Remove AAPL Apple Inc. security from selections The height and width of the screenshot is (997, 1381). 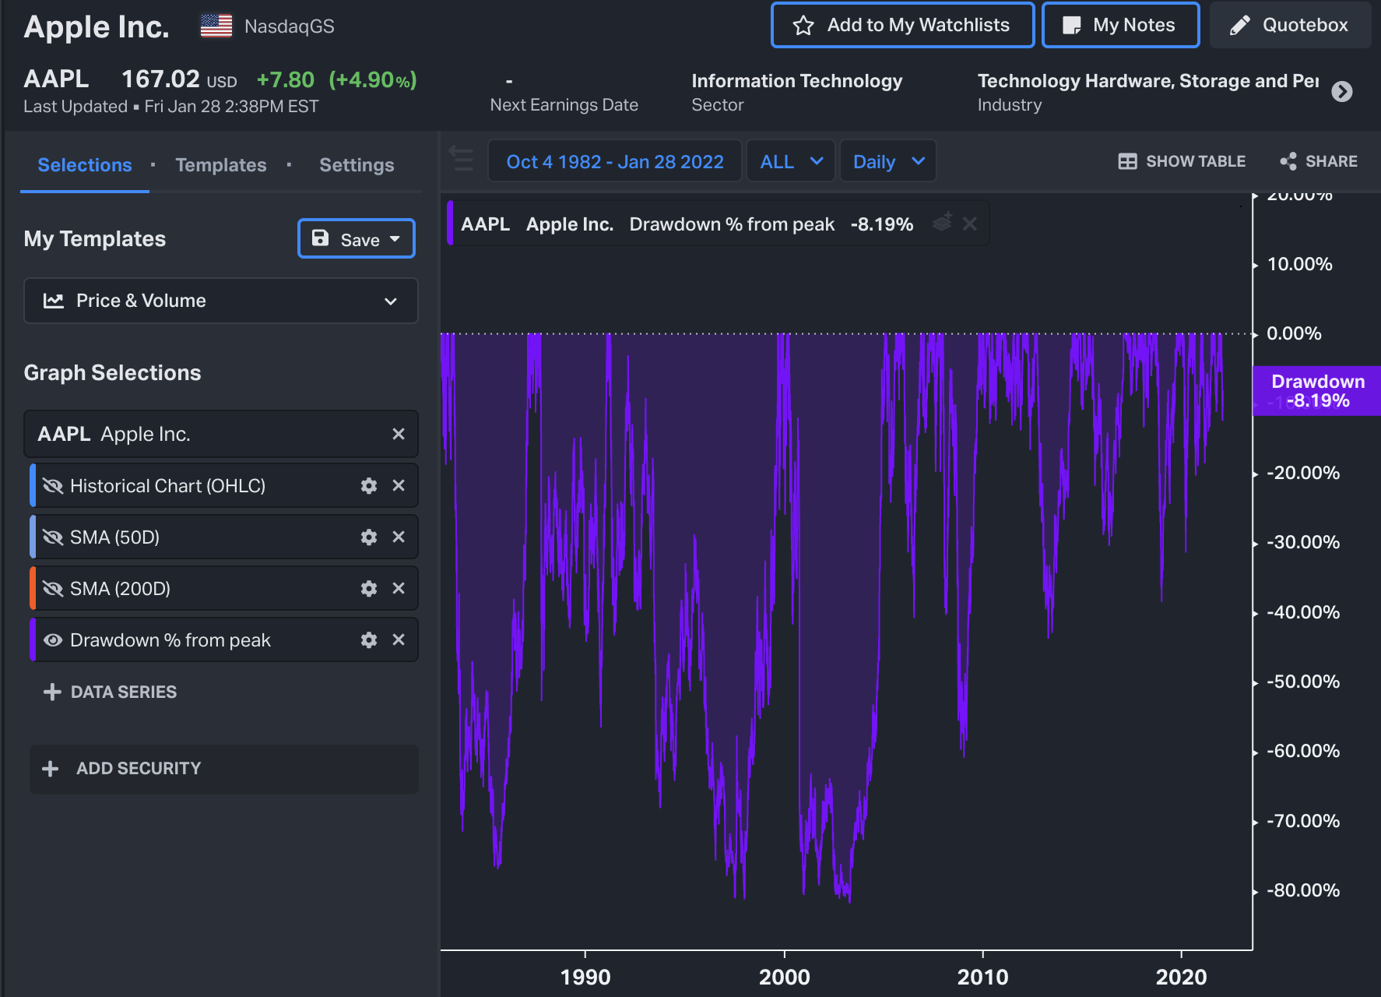399,434
